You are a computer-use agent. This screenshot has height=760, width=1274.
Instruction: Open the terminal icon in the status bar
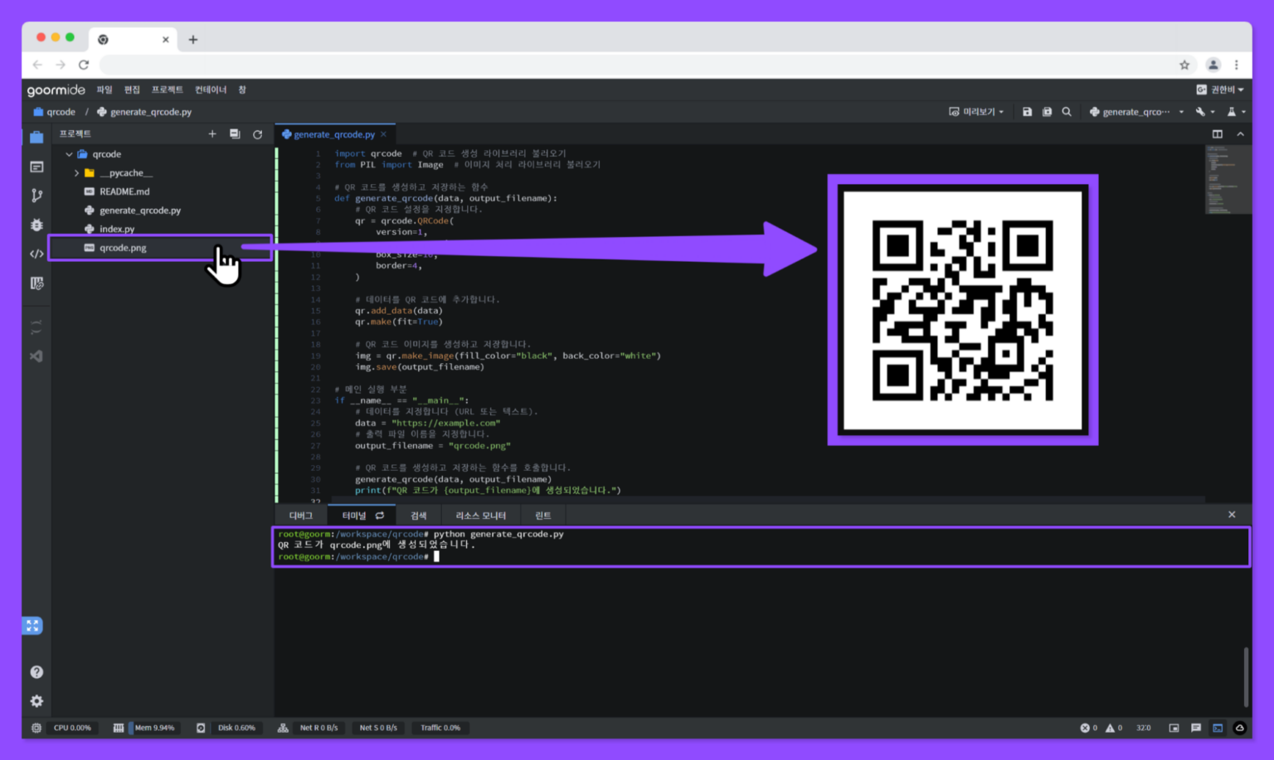point(1217,728)
